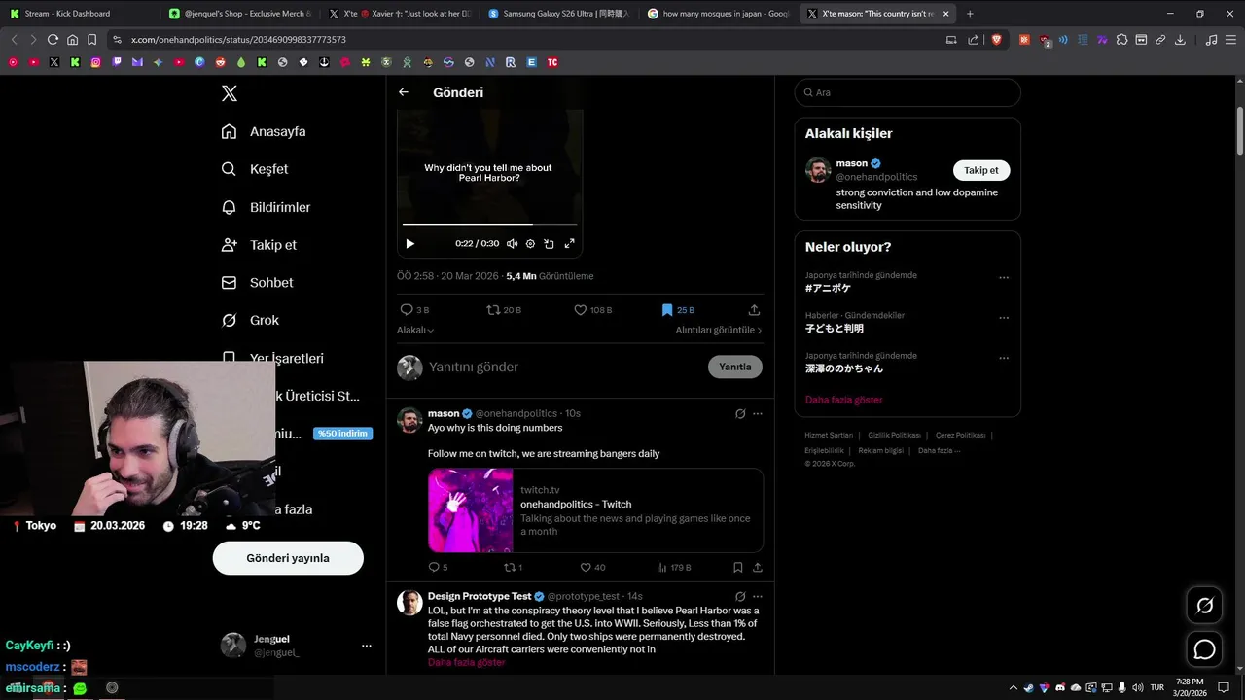Open more options for 子どもと判明 trend
The height and width of the screenshot is (700, 1245).
tap(1004, 318)
